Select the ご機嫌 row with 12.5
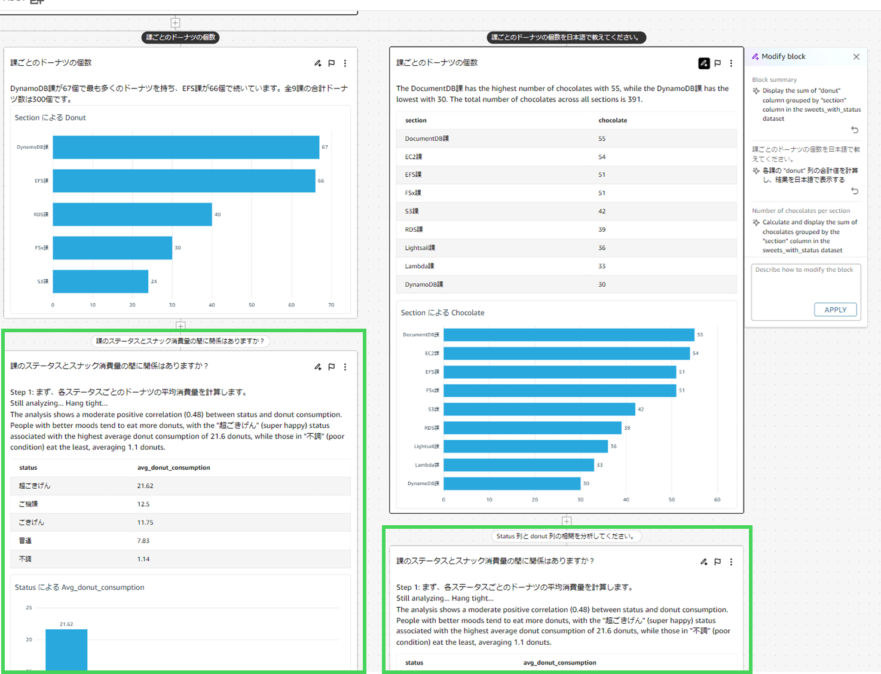The height and width of the screenshot is (674, 881). [181, 504]
